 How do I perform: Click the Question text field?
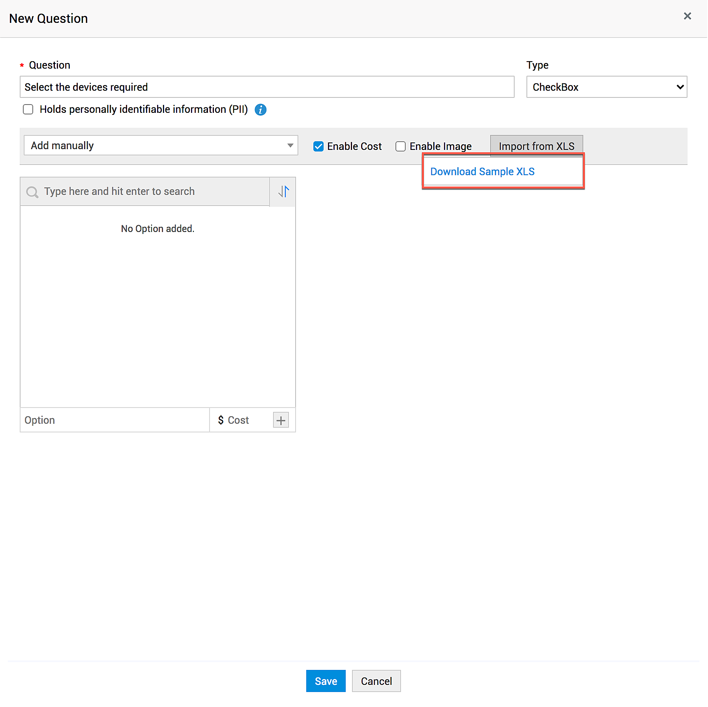[x=267, y=87]
